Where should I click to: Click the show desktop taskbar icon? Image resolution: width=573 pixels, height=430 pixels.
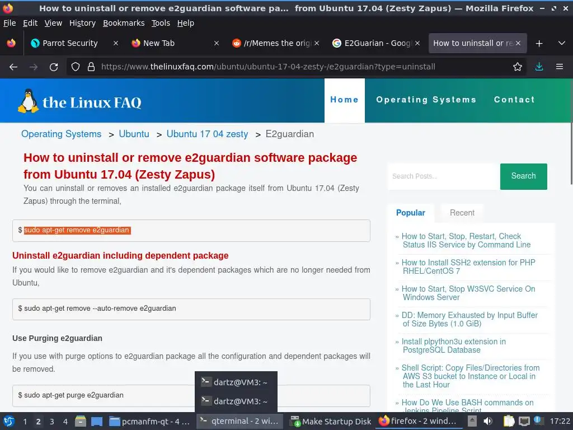click(x=97, y=422)
